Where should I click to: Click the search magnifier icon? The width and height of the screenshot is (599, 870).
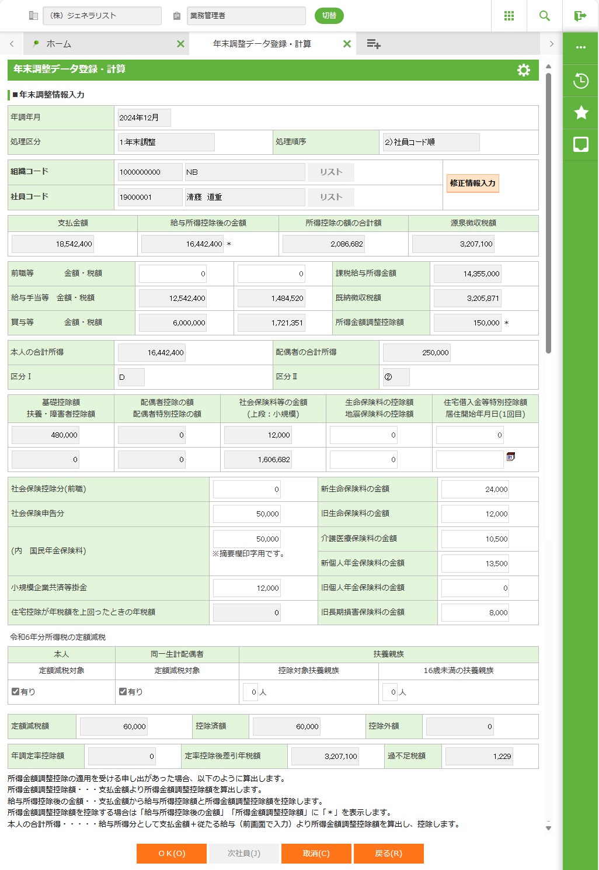coord(545,16)
